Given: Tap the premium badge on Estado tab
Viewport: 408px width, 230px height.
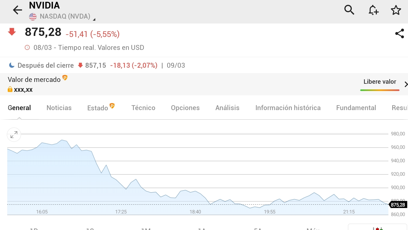Looking at the screenshot, I should click(x=112, y=105).
